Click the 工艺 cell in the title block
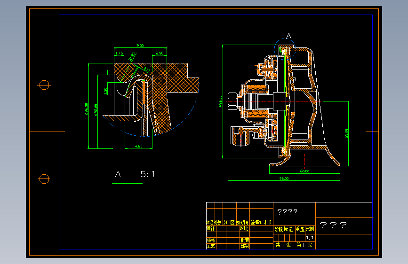Image resolution: width=408 pixels, height=264 pixels. tap(211, 246)
